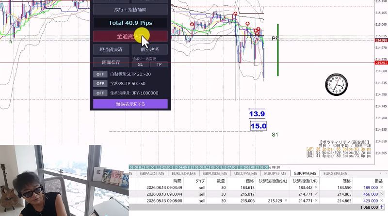Click the plus icon beside total 1 068 000

pyautogui.click(x=382, y=207)
